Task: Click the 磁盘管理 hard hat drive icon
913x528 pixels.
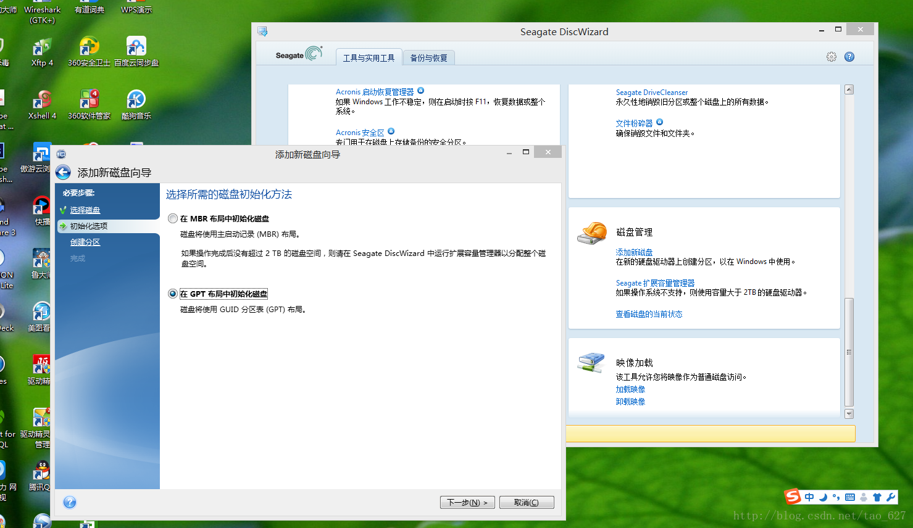Action: coord(592,233)
